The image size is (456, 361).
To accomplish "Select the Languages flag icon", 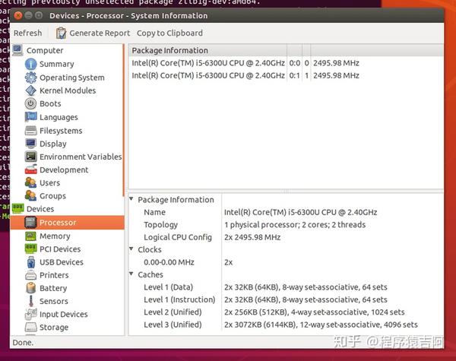I will 31,117.
